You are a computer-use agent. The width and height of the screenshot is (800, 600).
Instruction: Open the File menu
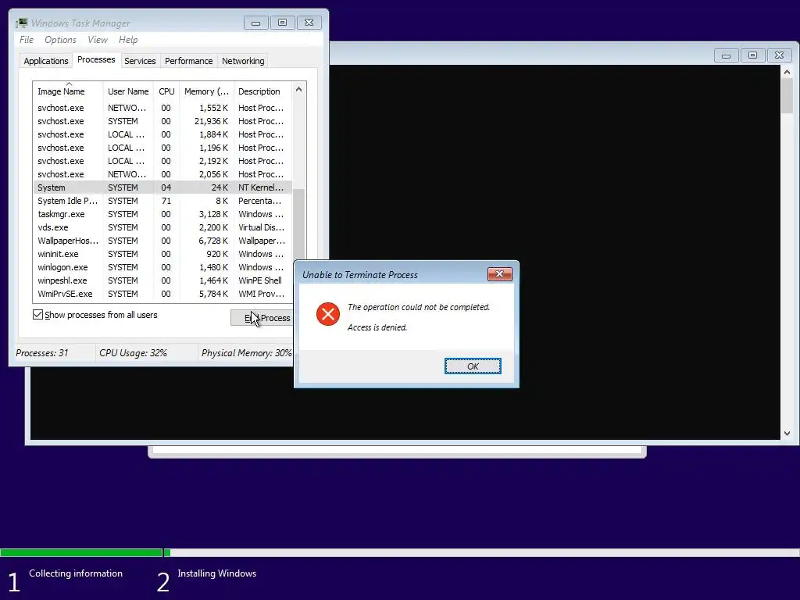pyautogui.click(x=26, y=40)
